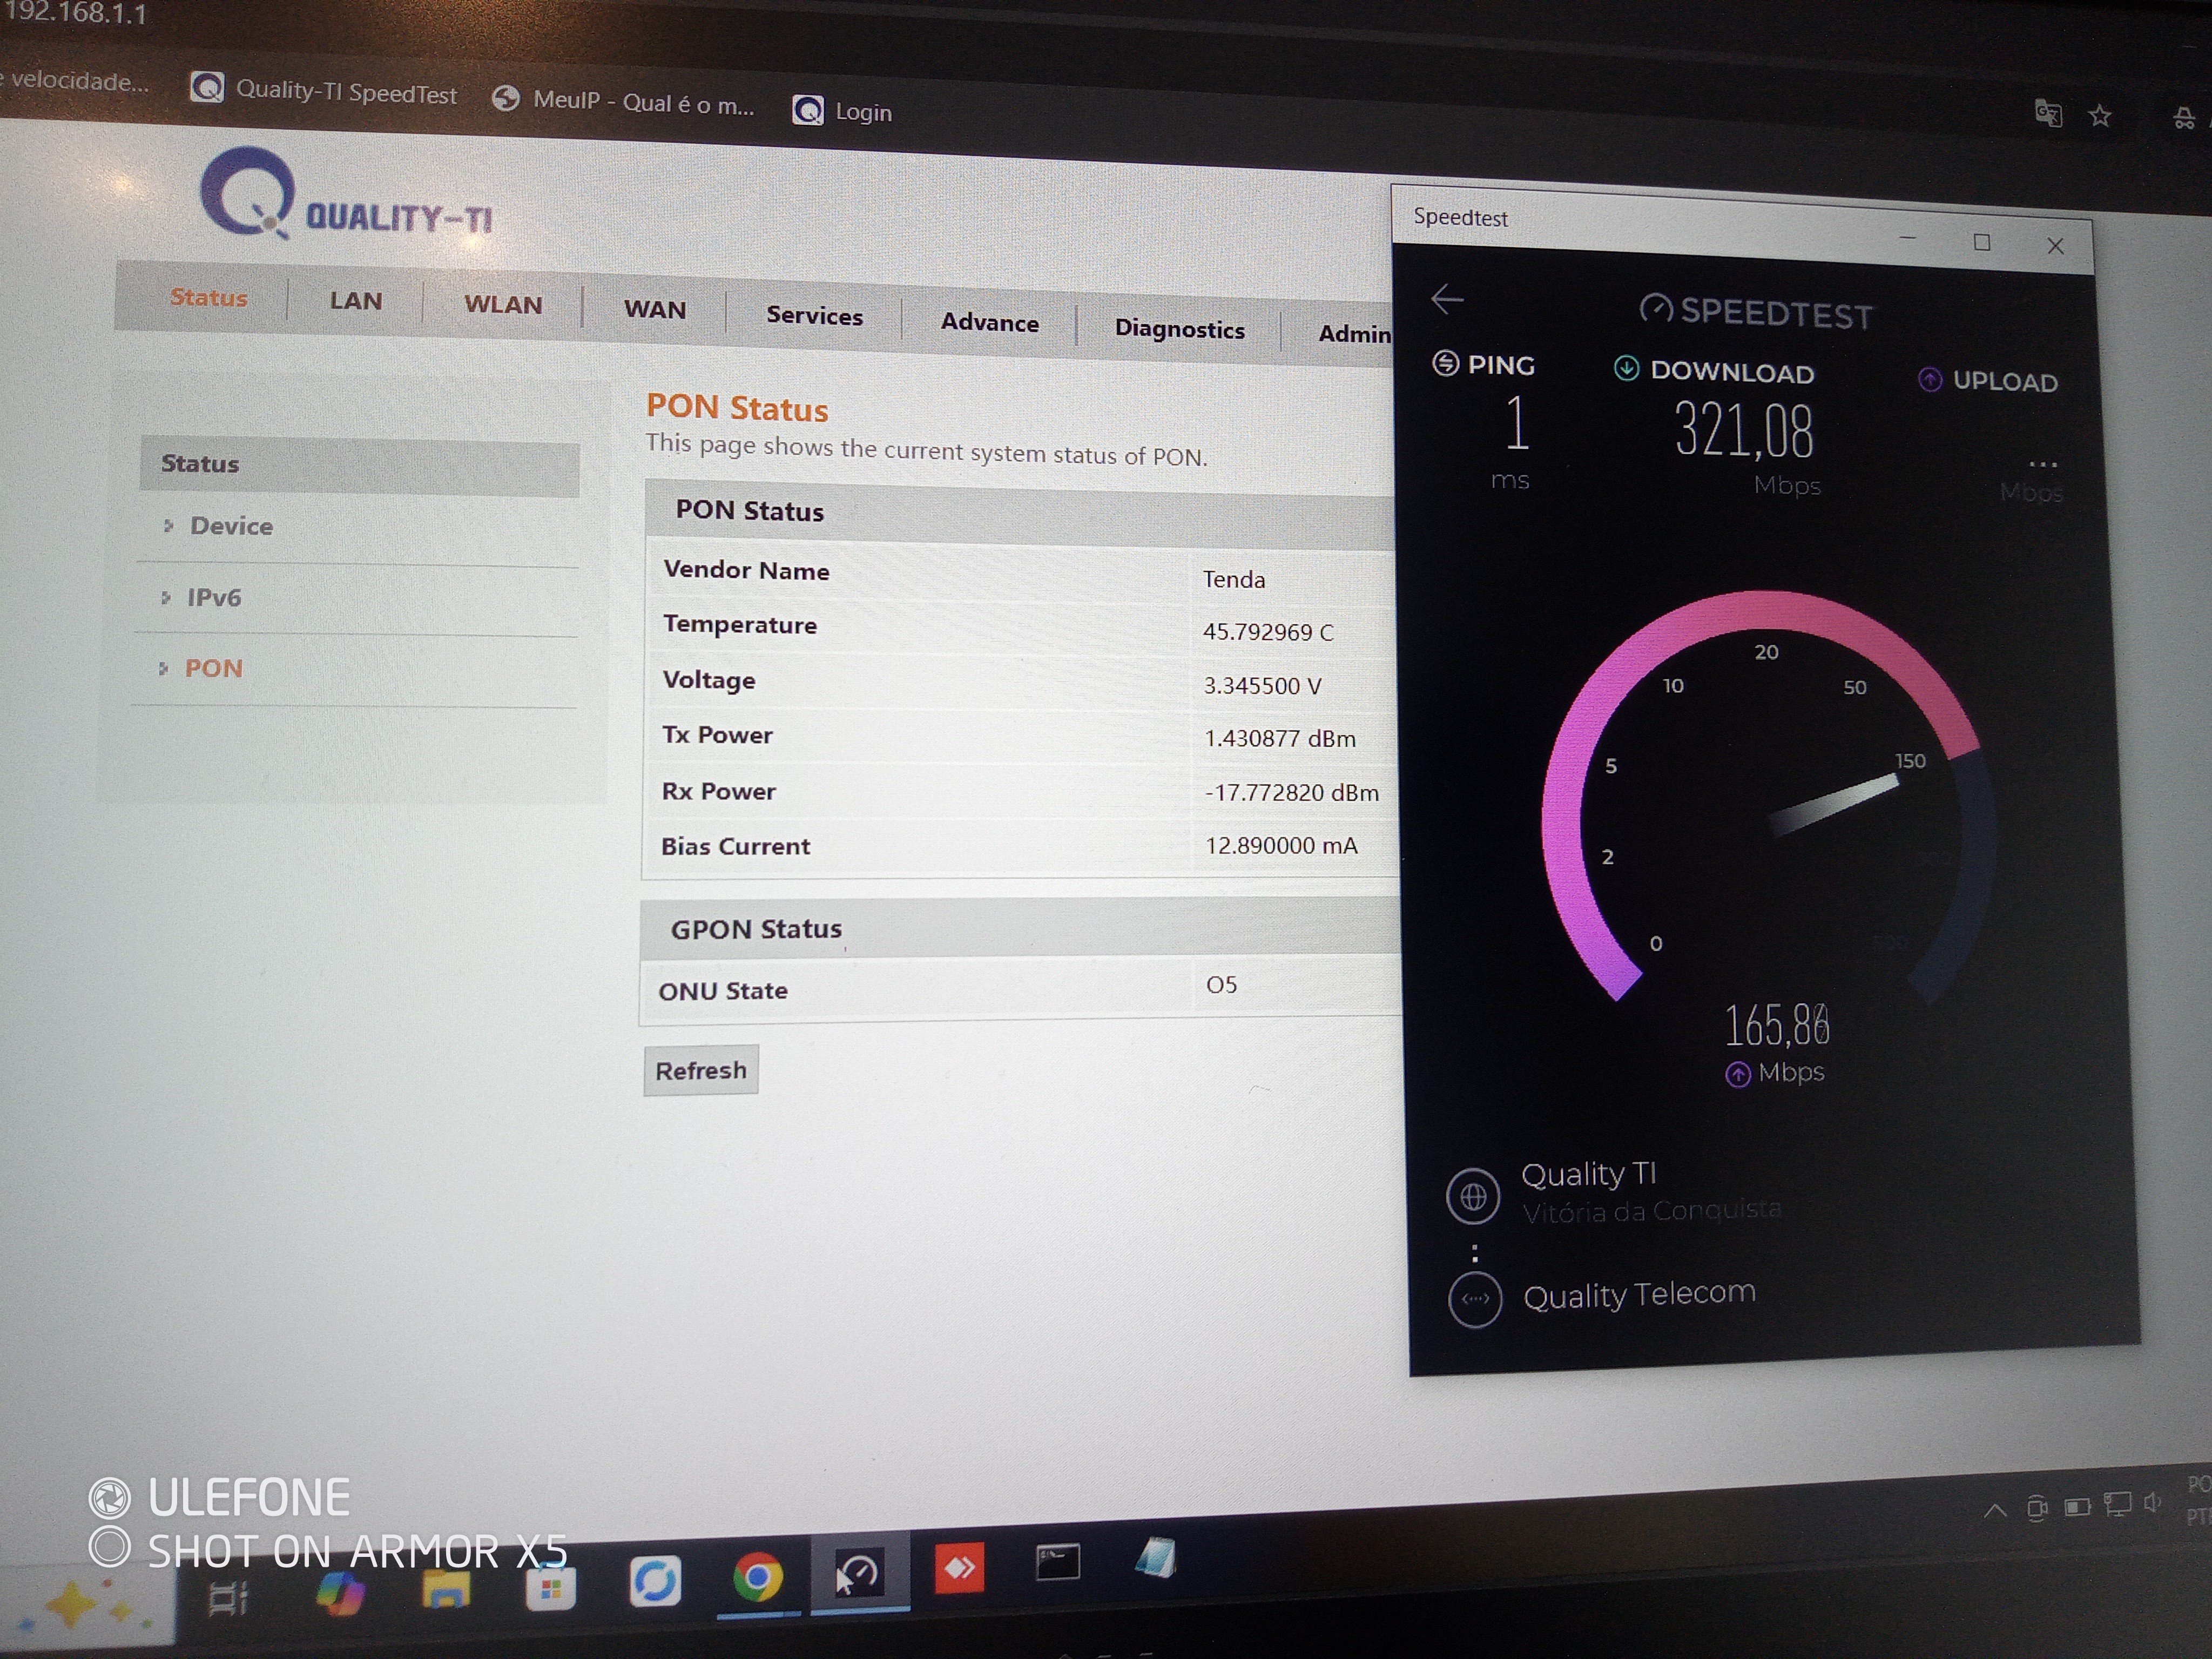Click the Speedtest taskbar icon

click(x=858, y=1573)
